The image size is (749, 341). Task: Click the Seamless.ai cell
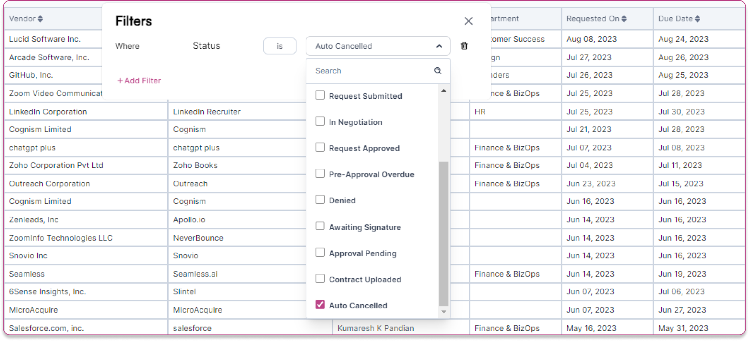[195, 274]
